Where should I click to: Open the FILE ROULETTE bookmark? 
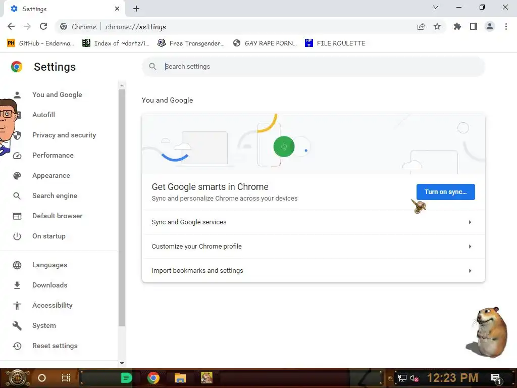pyautogui.click(x=335, y=43)
